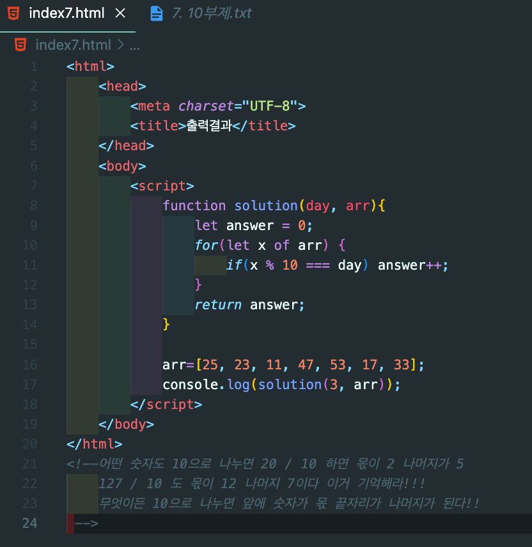Switch to the index7.html tab
The image size is (532, 547).
point(66,13)
